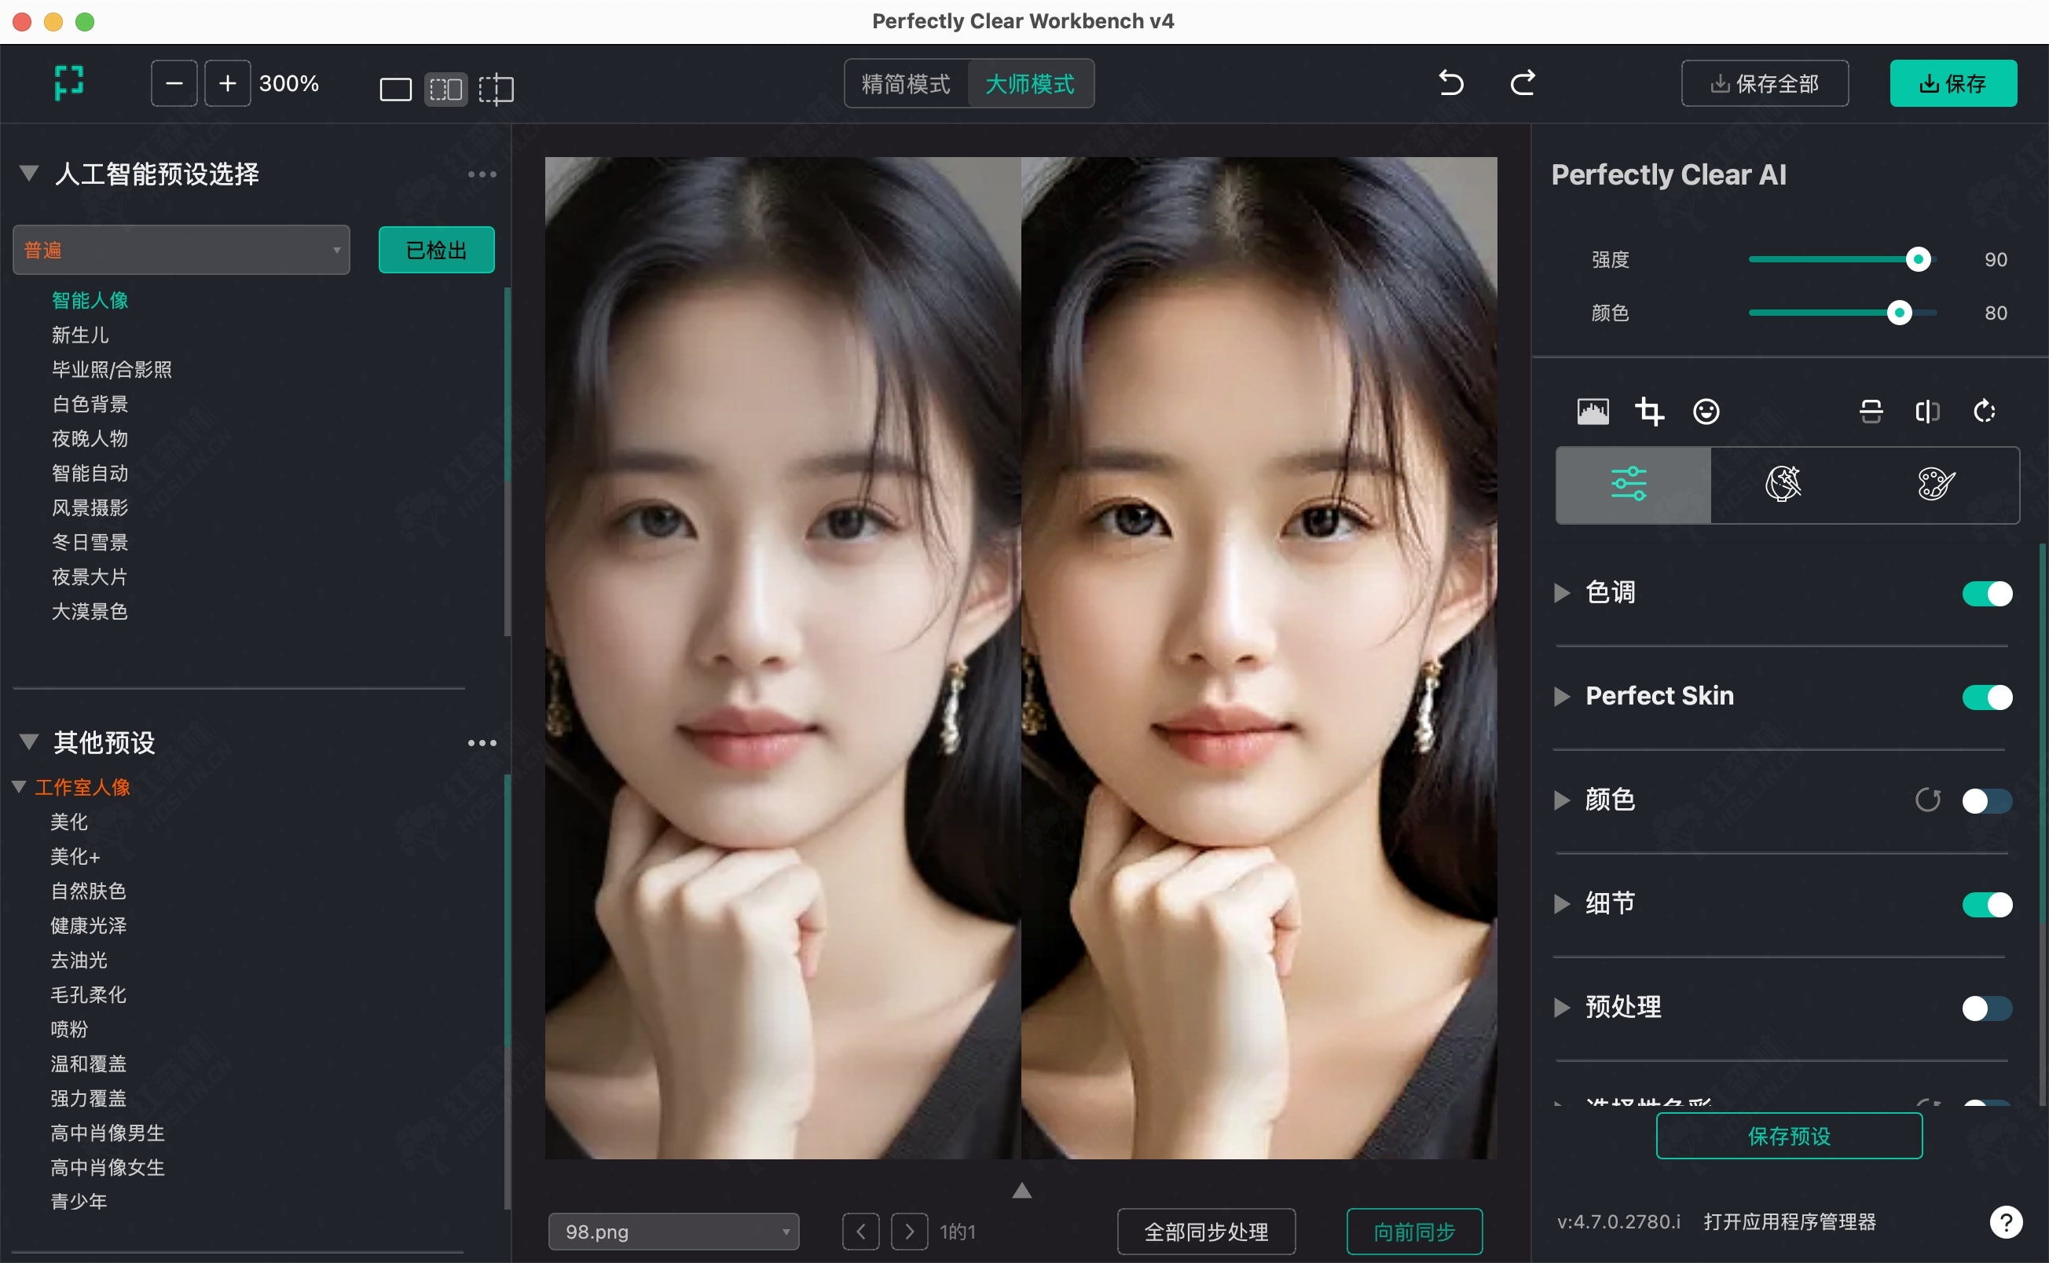Image resolution: width=2049 pixels, height=1263 pixels.
Task: Select single image view icon
Action: coord(395,89)
